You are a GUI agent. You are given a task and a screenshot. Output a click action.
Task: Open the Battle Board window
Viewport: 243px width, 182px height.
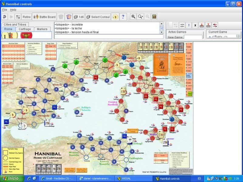(x=44, y=17)
